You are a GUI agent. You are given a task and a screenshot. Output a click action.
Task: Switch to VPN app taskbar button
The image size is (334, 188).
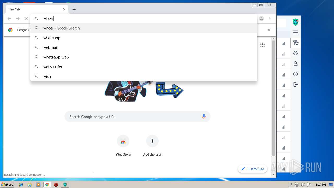pos(65,185)
